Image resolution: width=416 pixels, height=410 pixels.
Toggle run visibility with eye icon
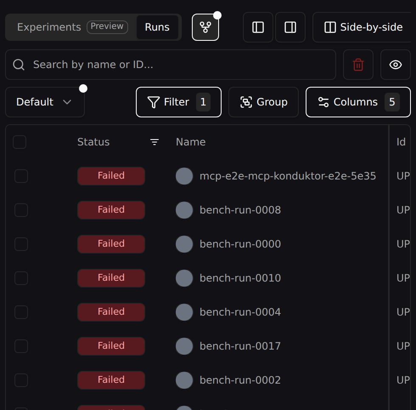[x=395, y=65]
